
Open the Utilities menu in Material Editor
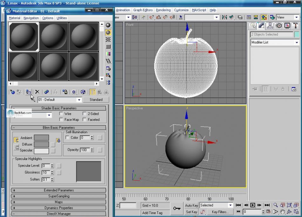[62, 18]
